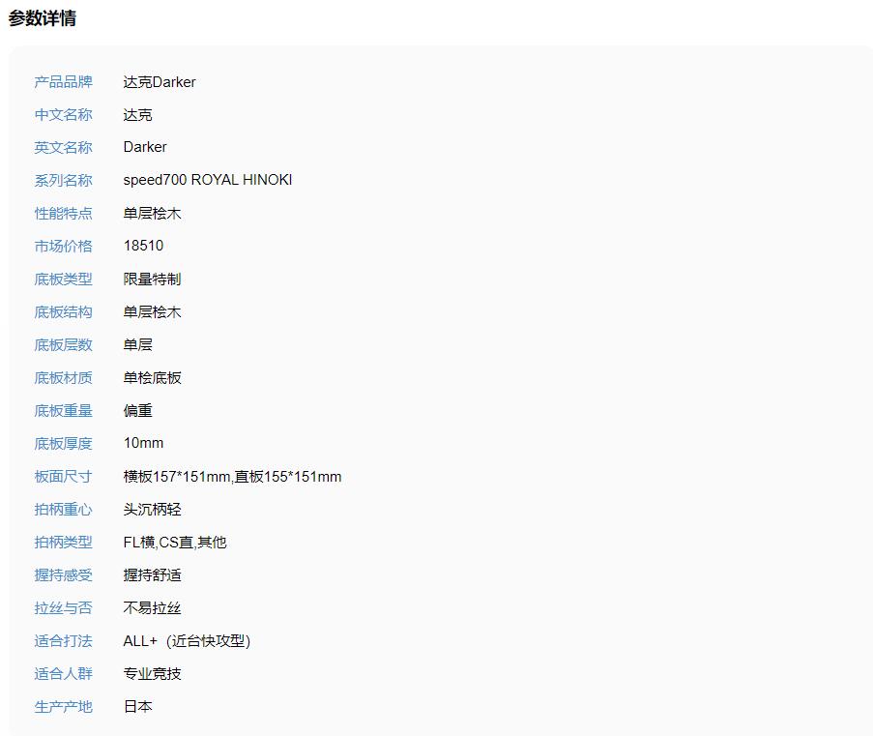873x736 pixels.
Task: Click the 达克 value beside 中文名称
Action: tap(137, 115)
